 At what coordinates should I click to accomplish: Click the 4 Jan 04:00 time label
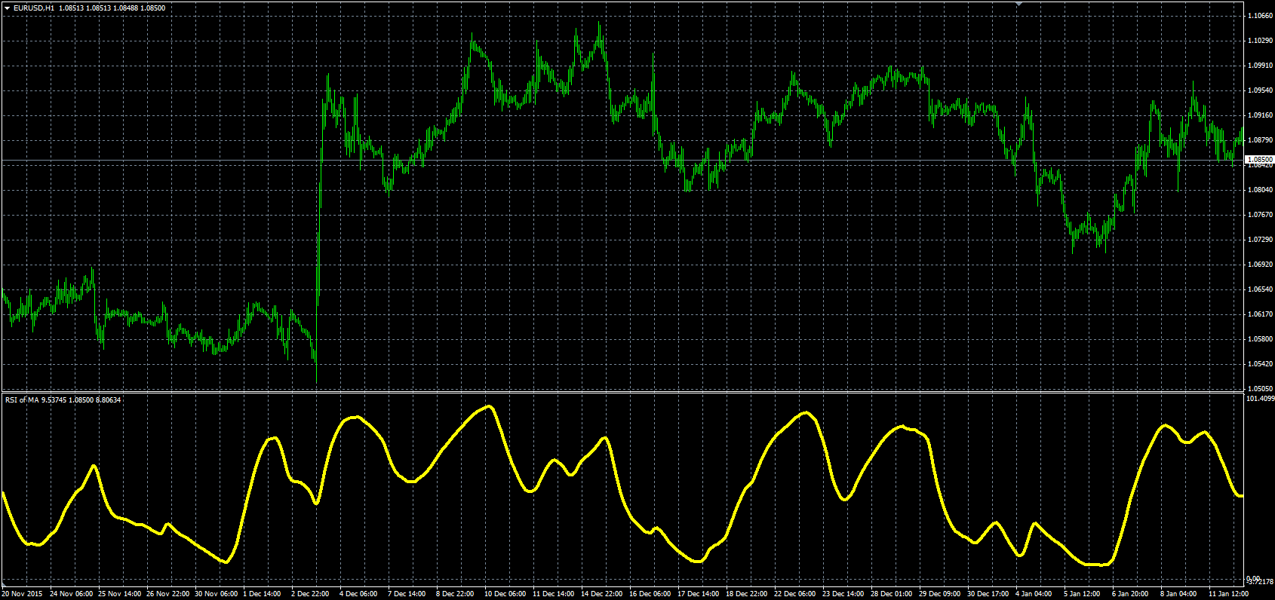click(1034, 594)
